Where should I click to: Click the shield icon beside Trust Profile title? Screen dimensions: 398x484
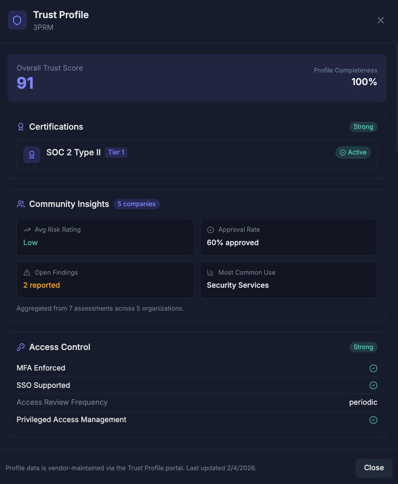(x=17, y=20)
